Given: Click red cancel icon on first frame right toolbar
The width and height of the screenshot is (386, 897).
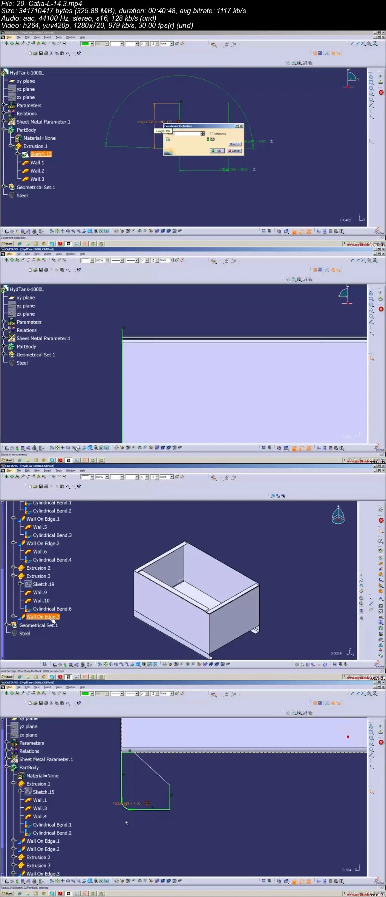Looking at the screenshot, I should pos(381,92).
